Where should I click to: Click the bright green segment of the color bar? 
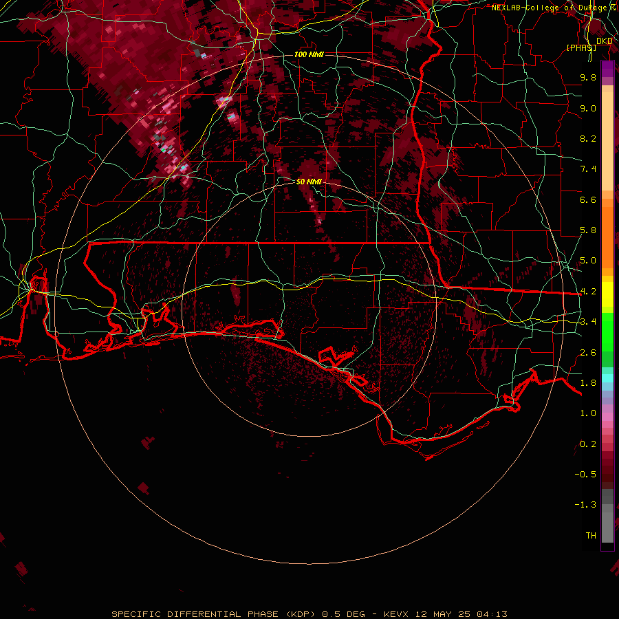click(x=607, y=332)
